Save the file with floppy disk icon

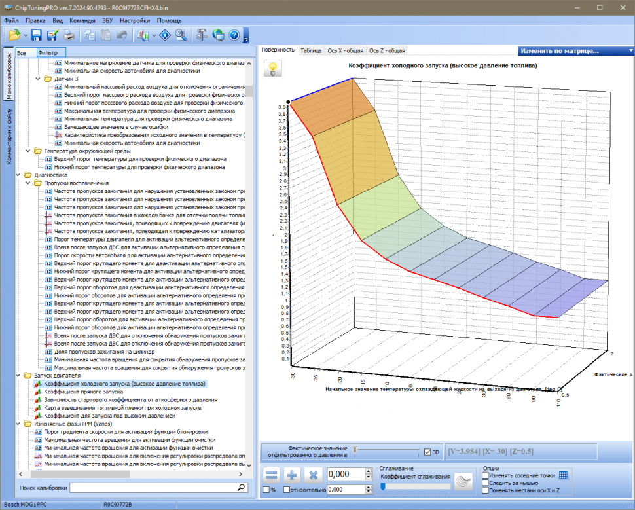tap(37, 35)
